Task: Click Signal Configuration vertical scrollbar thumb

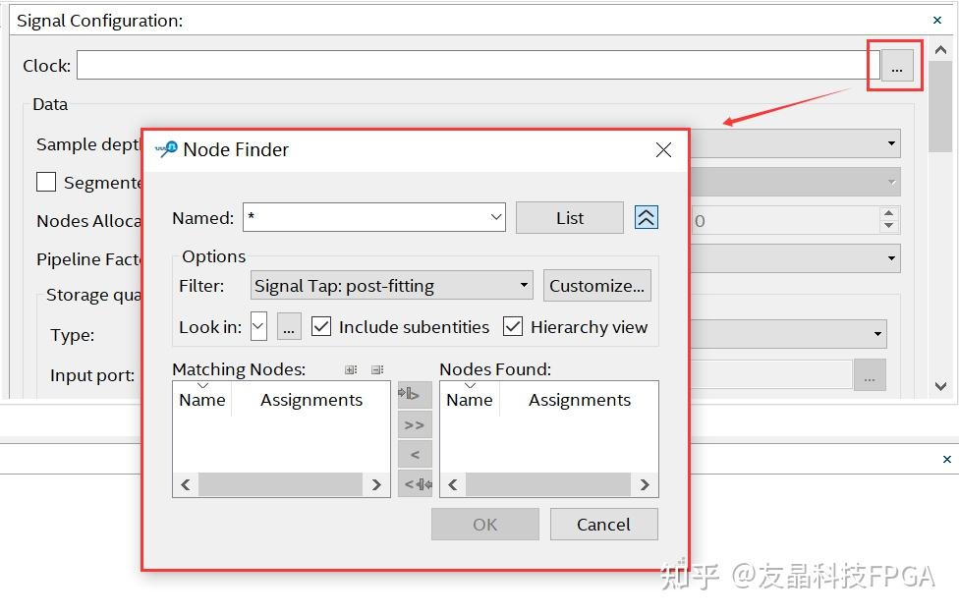Action: point(940,106)
